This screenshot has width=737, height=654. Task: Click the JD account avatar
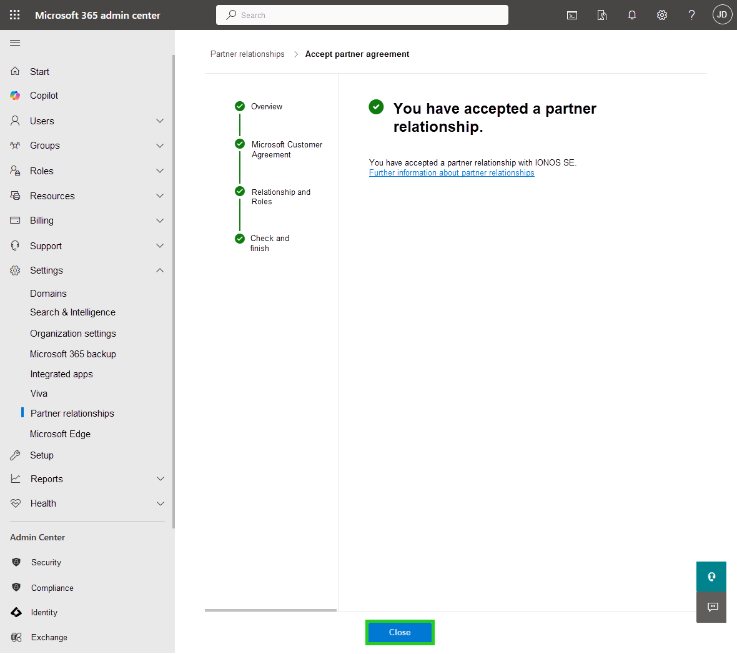(722, 14)
